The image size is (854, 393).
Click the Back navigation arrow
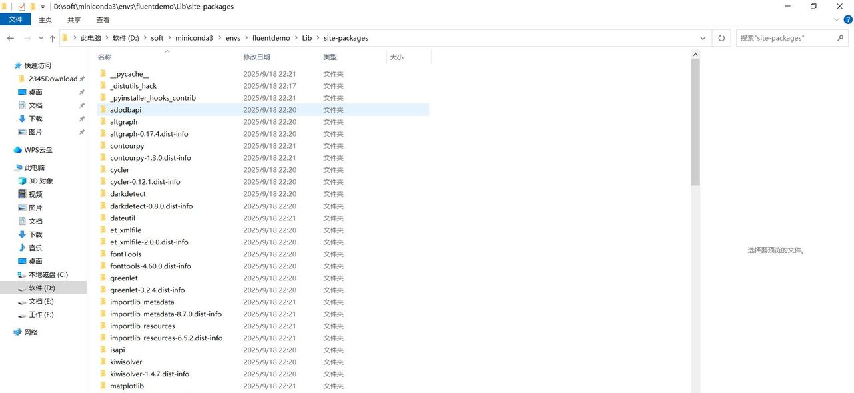tap(11, 38)
